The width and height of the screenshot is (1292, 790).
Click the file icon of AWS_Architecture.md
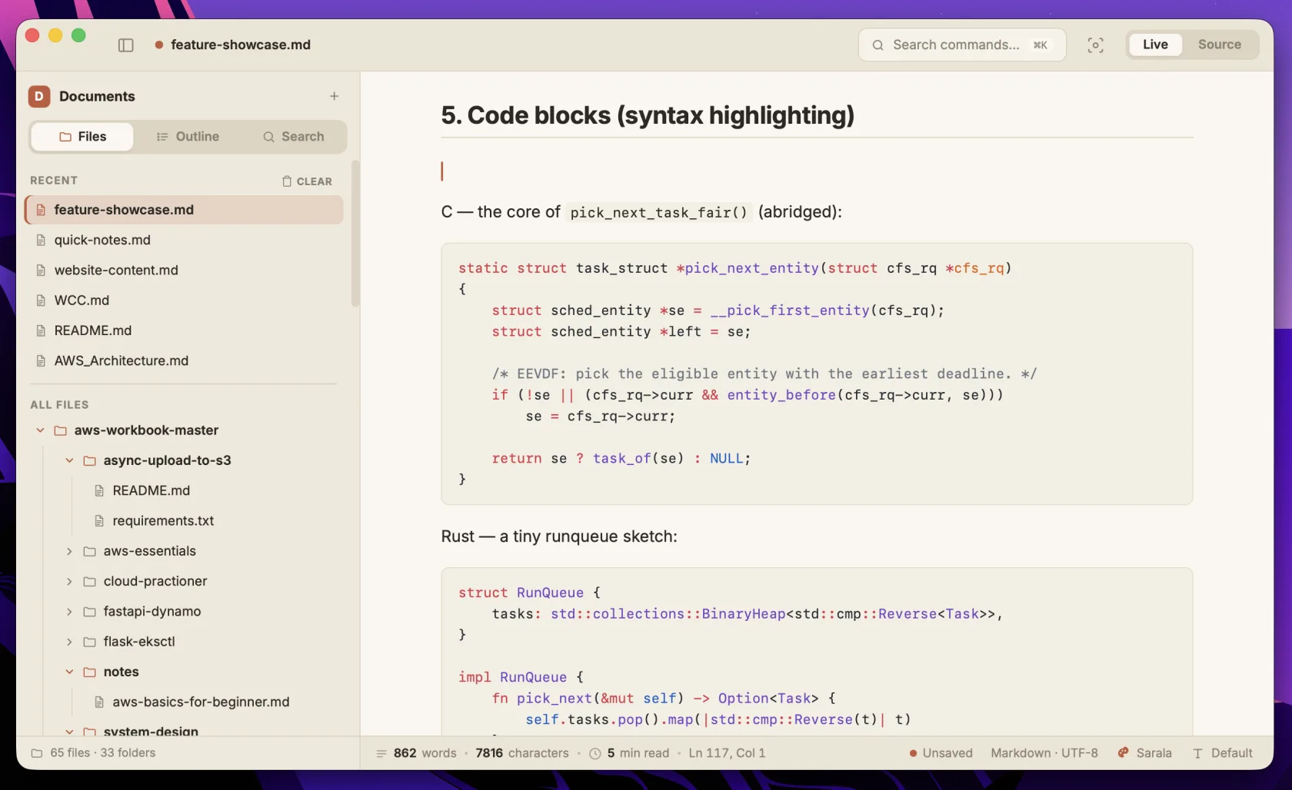(x=41, y=361)
